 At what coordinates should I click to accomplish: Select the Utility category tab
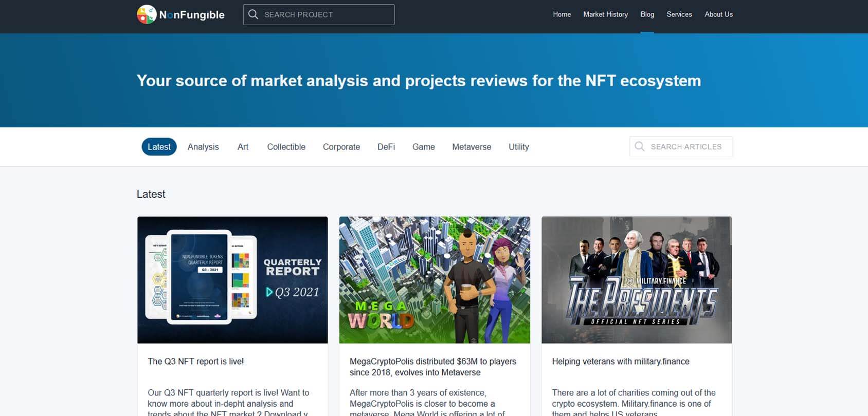[x=519, y=147]
